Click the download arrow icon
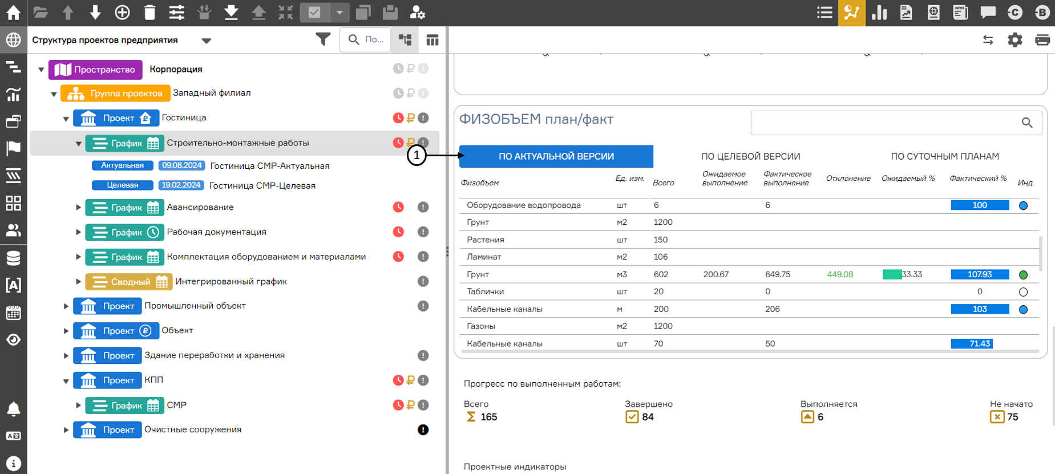Screen dimensions: 1055x474 [x=231, y=12]
